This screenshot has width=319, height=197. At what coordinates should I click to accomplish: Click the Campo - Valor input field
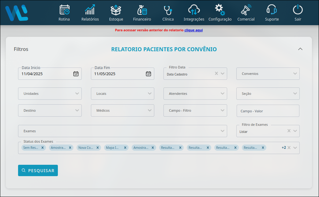268,111
